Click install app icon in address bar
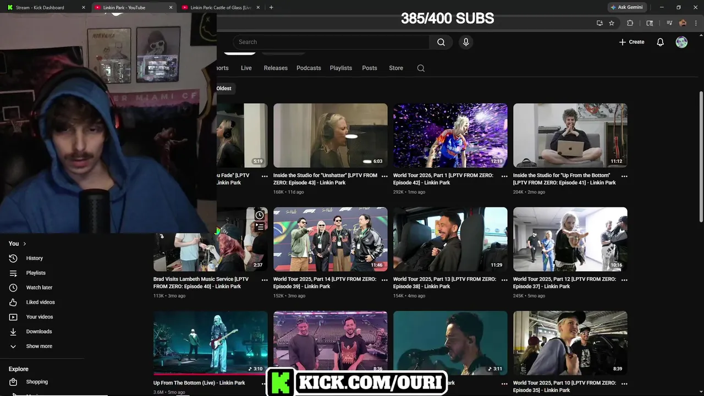Image resolution: width=704 pixels, height=396 pixels. pos(599,23)
